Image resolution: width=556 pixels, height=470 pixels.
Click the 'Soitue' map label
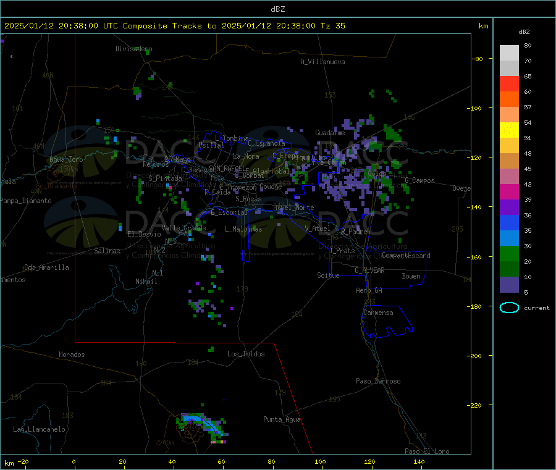328,275
